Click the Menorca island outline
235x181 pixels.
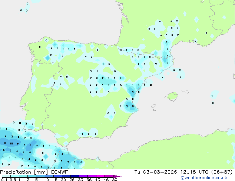[x=185, y=91]
